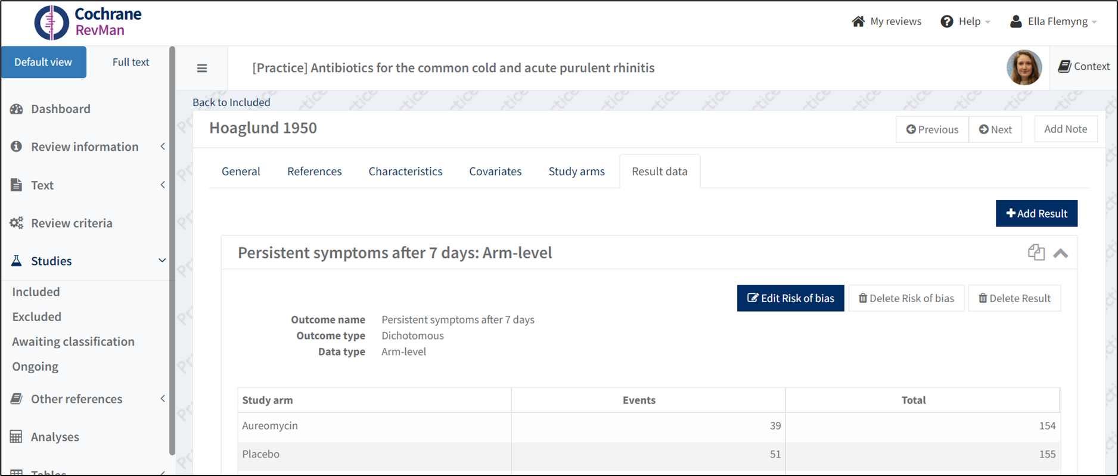Go to My reviews home
Viewport: 1118px width, 476px height.
tap(887, 21)
